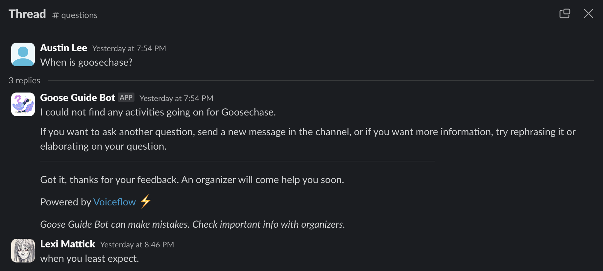Close the thread panel
The height and width of the screenshot is (271, 603).
588,13
